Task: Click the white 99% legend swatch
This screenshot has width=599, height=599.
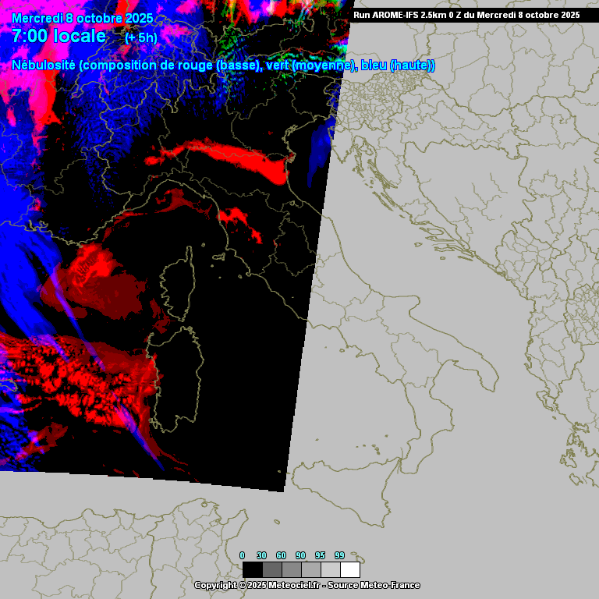Action: click(350, 569)
